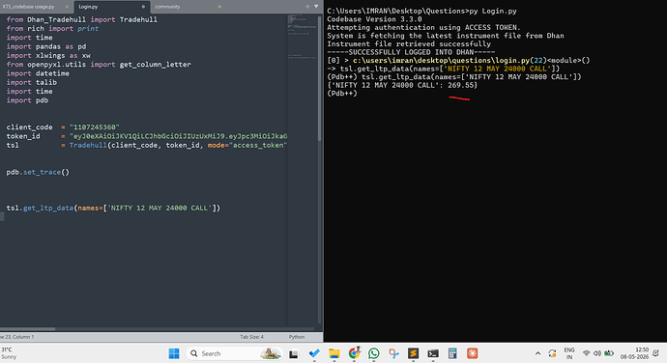Switch to the community tab
This screenshot has height=363, width=667.
point(167,7)
